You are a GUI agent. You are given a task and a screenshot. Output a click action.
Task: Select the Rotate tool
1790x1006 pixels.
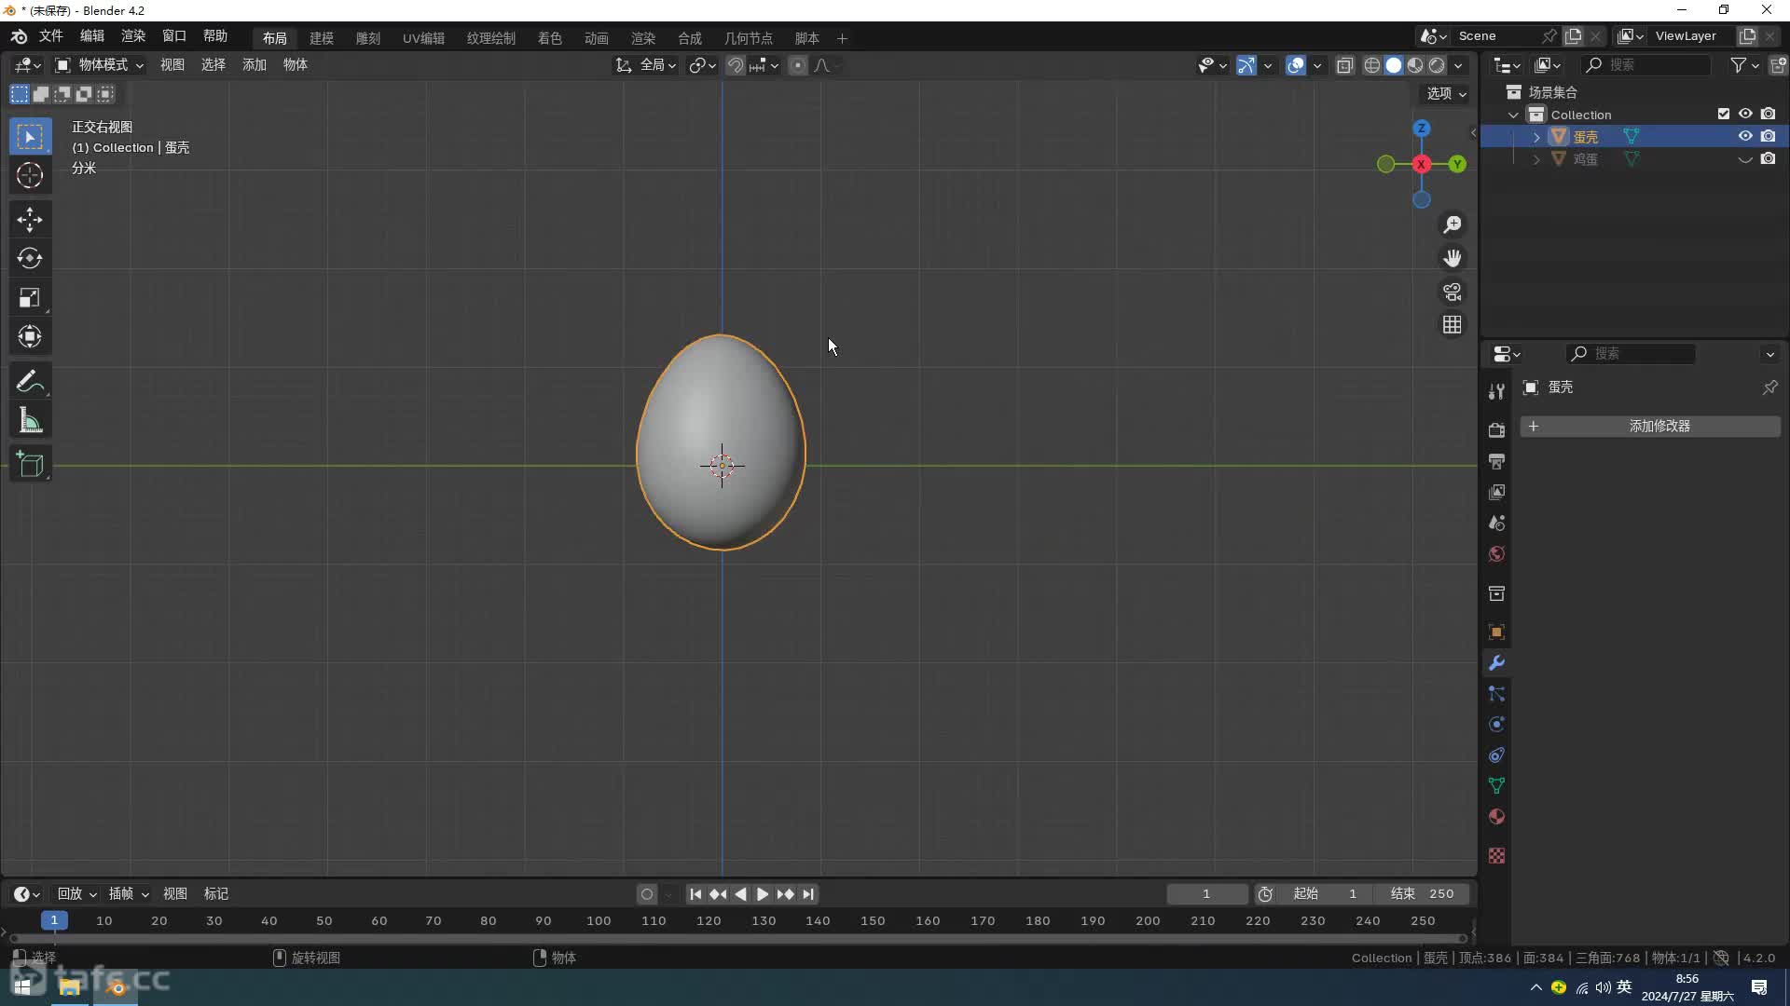coord(30,258)
